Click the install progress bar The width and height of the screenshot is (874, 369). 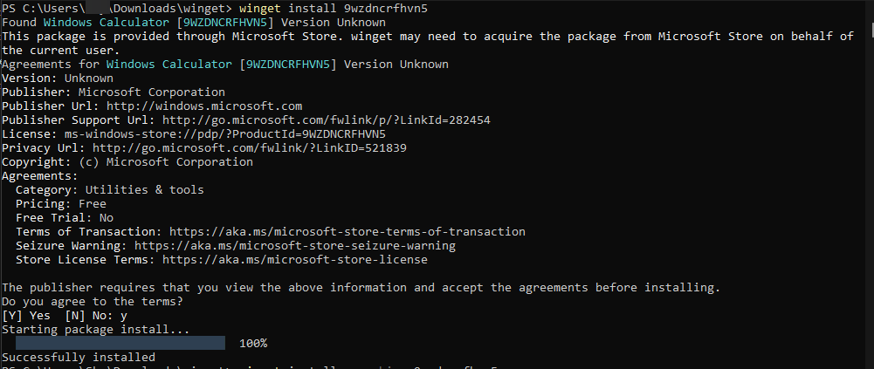tap(120, 344)
